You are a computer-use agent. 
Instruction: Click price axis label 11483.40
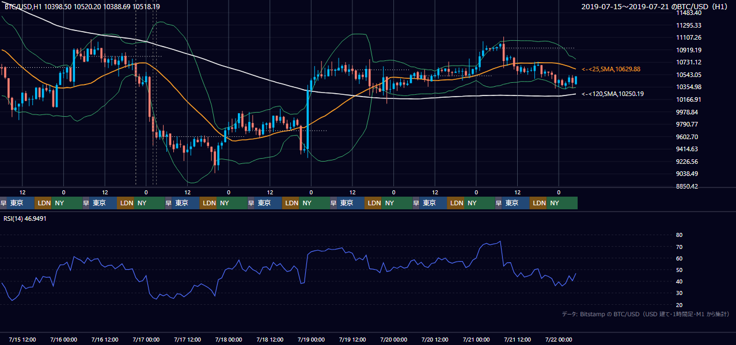click(x=689, y=13)
